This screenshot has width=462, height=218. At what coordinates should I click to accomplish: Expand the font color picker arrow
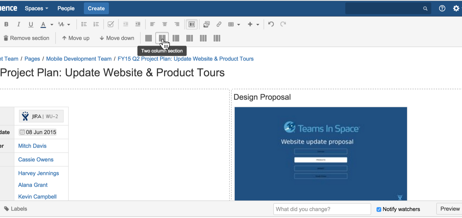[52, 24]
